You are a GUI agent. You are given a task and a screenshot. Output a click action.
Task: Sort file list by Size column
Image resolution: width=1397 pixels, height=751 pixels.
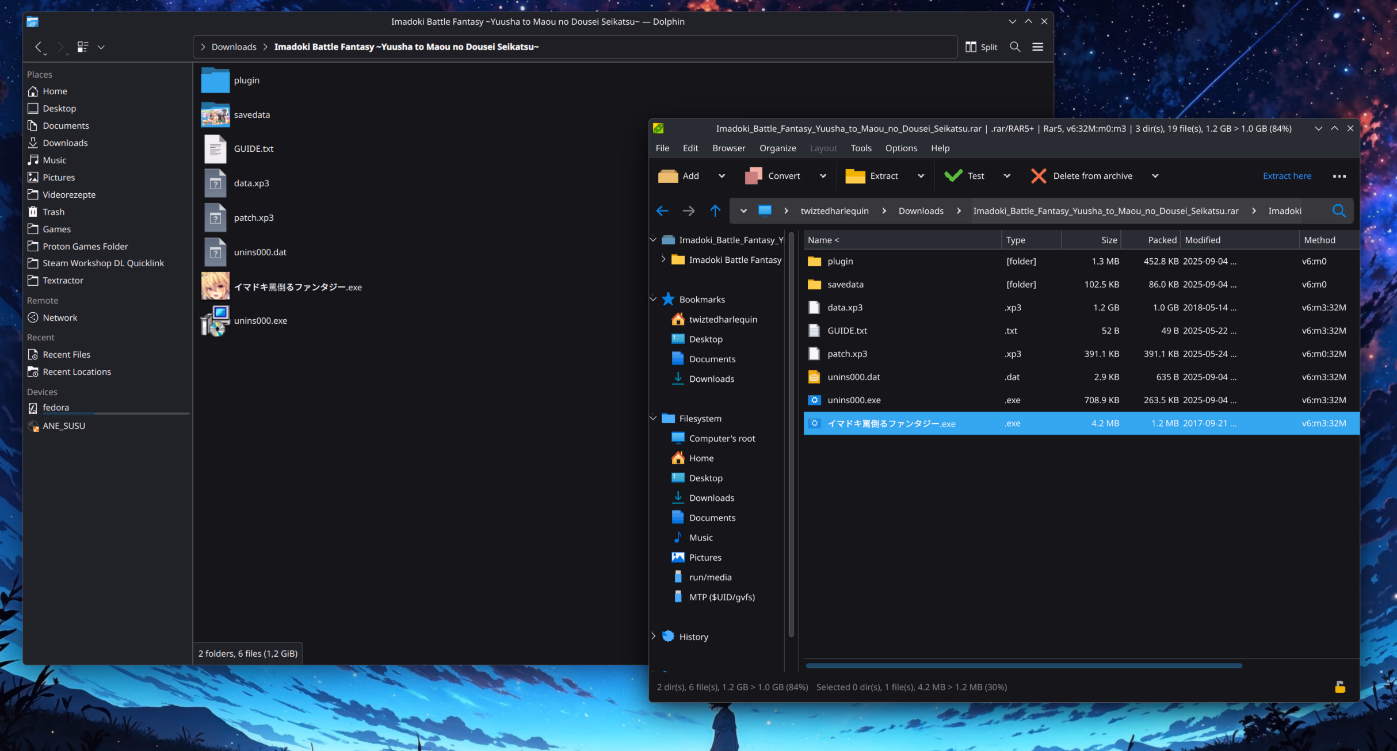click(x=1109, y=240)
